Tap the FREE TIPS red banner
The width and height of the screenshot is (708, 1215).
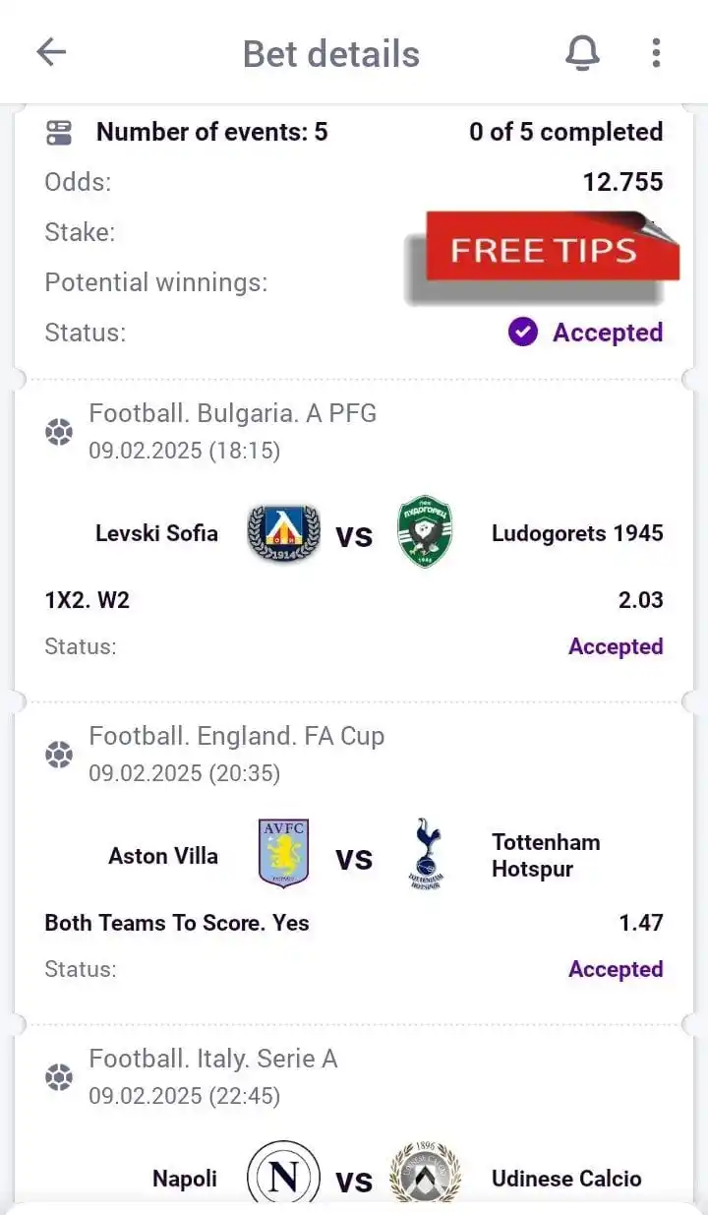coord(544,253)
